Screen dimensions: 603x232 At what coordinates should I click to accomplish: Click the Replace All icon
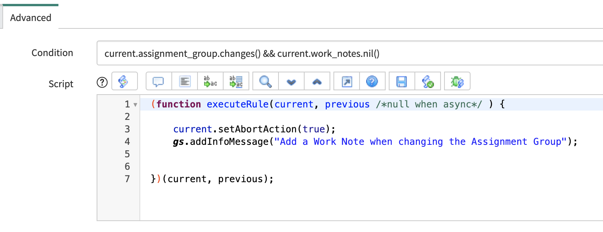click(x=236, y=82)
